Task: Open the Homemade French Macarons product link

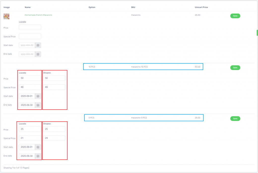Action: click(x=38, y=15)
